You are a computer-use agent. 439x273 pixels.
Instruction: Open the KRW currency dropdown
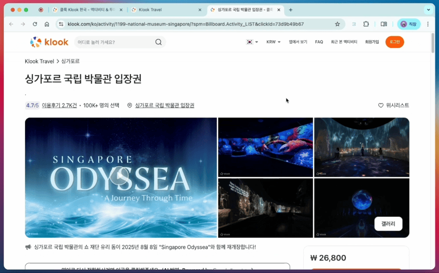pos(273,42)
